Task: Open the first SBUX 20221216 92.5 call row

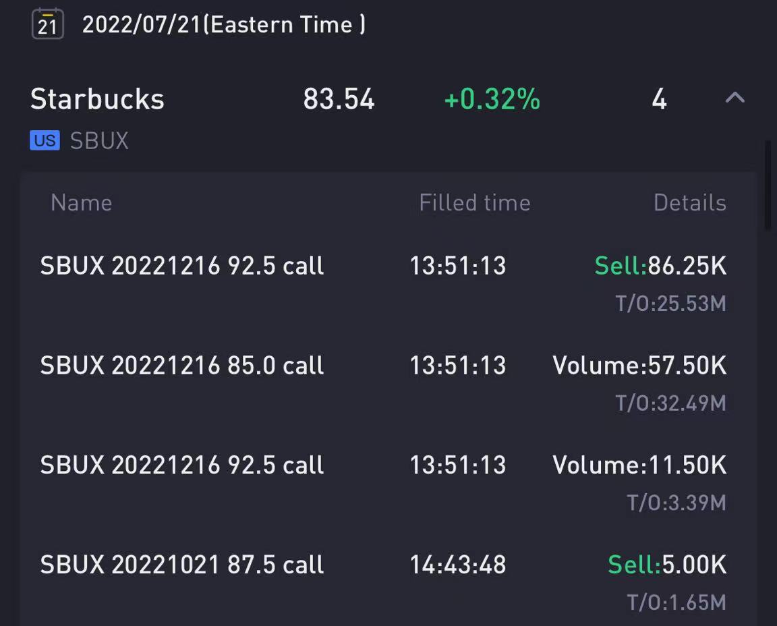Action: click(388, 283)
